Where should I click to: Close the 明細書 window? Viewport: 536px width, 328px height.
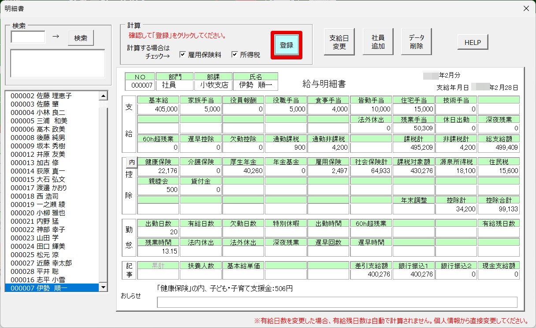click(526, 8)
